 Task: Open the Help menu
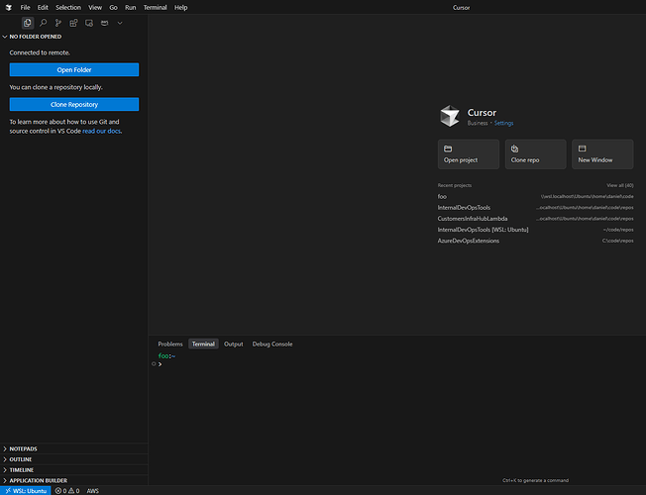(181, 7)
